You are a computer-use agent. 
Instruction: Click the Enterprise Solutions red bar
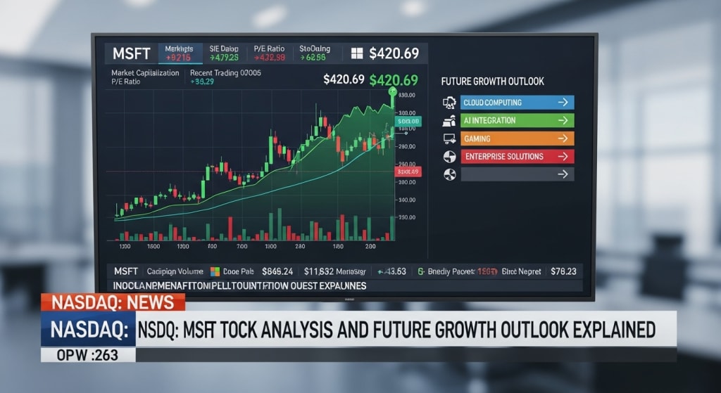pos(518,157)
